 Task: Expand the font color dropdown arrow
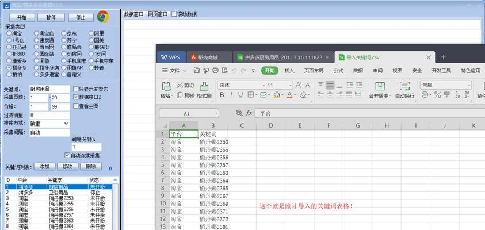(295, 95)
